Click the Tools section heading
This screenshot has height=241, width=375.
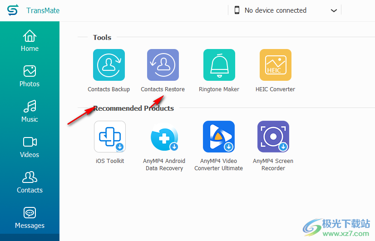(102, 38)
